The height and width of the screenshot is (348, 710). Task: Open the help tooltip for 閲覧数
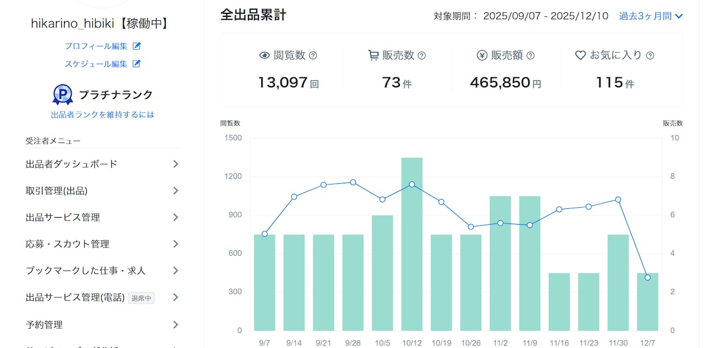(313, 56)
